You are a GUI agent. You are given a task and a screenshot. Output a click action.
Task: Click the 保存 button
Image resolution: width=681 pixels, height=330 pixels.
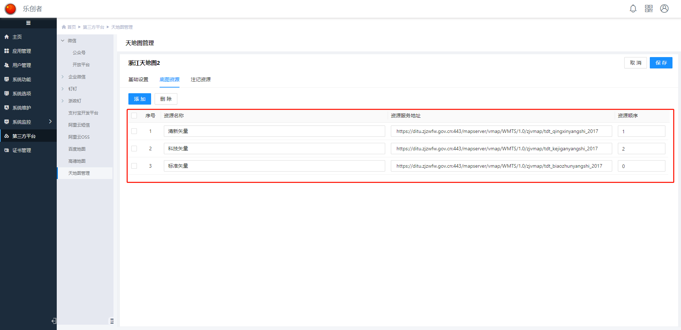click(661, 63)
